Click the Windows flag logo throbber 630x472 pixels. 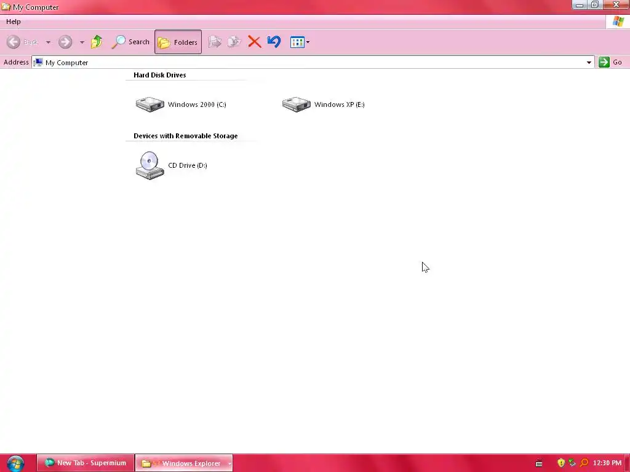[618, 22]
